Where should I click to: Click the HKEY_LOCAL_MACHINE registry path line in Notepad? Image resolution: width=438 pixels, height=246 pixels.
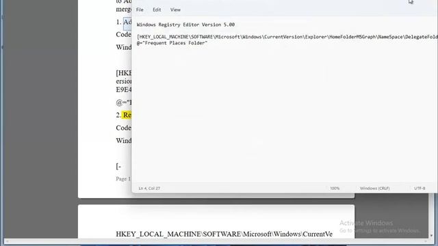click(x=287, y=37)
